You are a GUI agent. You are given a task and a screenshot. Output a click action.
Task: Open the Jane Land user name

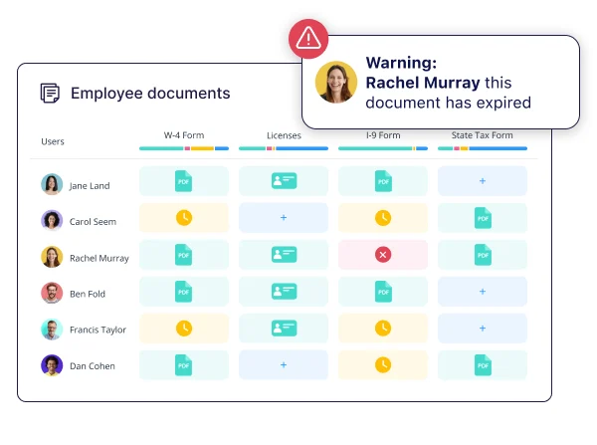90,186
